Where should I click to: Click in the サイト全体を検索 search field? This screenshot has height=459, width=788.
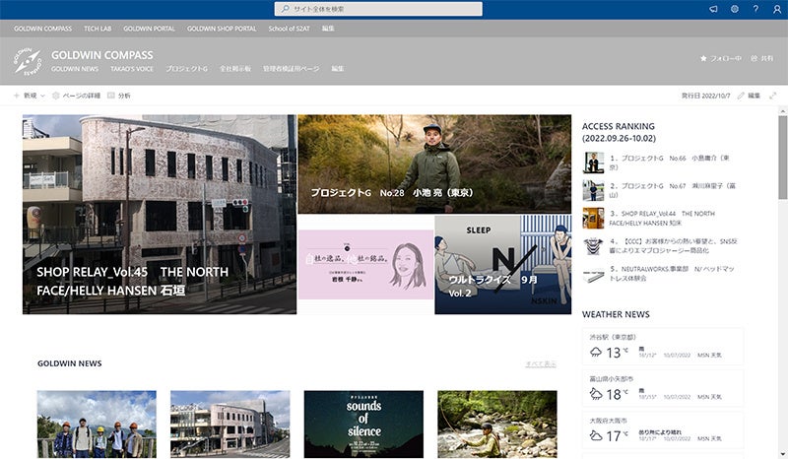pos(378,9)
